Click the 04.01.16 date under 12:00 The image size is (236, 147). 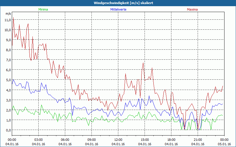point(118,144)
